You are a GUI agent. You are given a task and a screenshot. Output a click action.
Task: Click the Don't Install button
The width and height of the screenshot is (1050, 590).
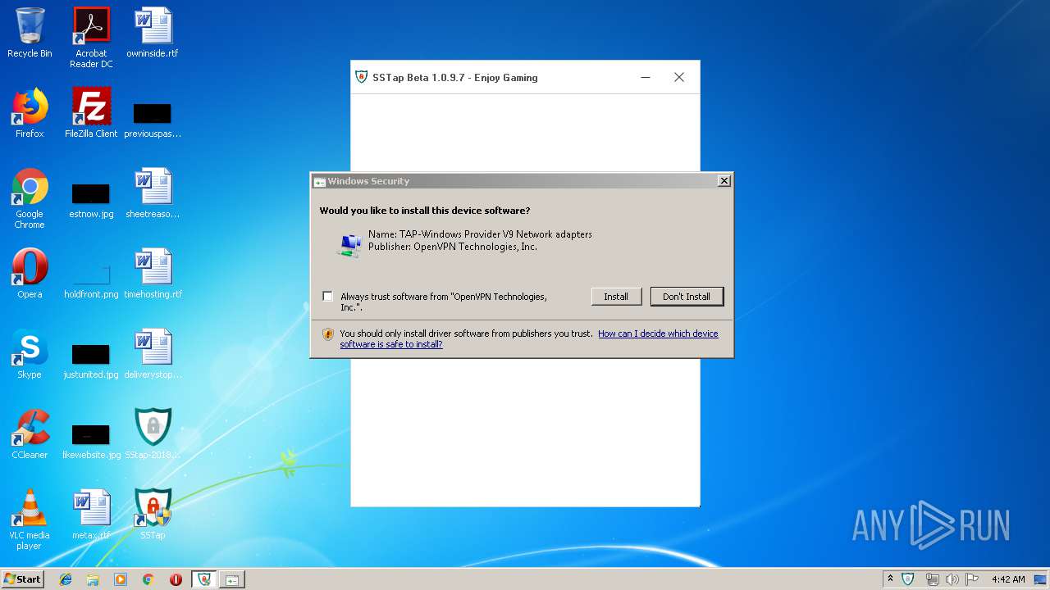click(x=687, y=297)
